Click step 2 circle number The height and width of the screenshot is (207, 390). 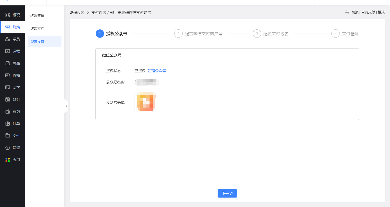point(178,34)
